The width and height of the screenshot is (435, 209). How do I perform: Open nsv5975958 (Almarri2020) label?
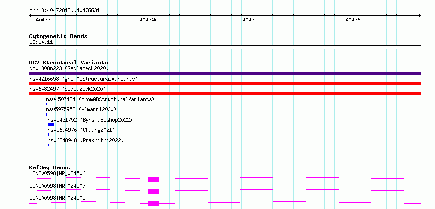click(x=81, y=109)
